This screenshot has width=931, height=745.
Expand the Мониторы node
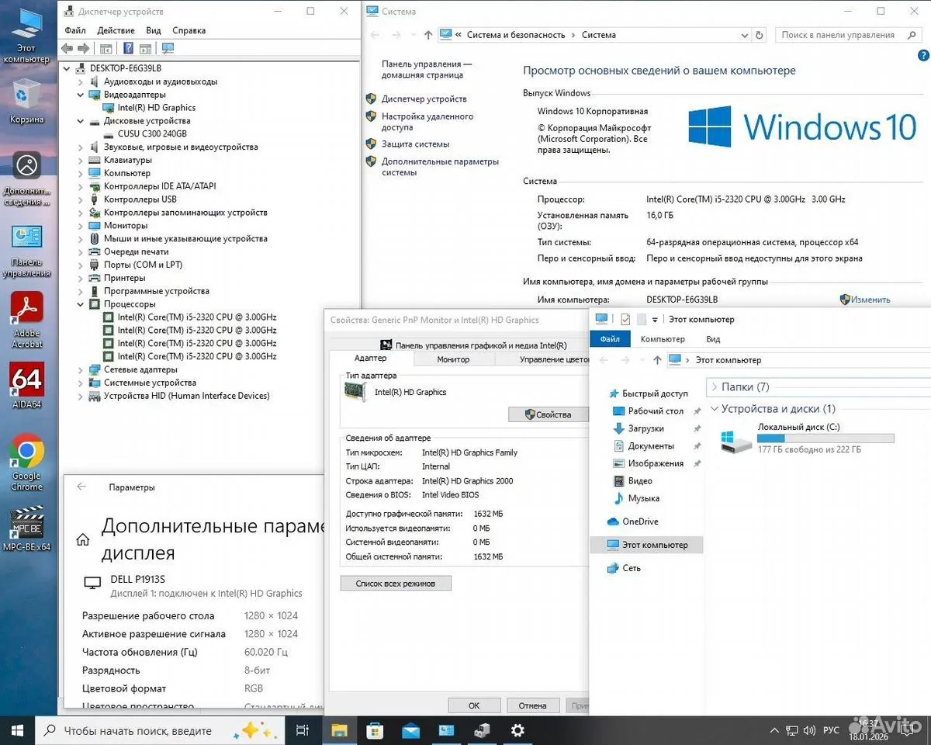[81, 226]
